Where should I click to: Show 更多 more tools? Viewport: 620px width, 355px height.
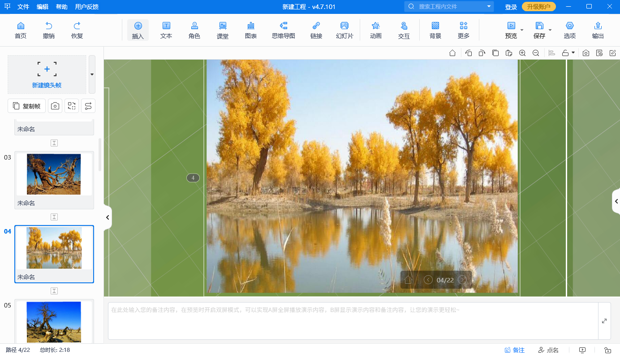pyautogui.click(x=464, y=30)
